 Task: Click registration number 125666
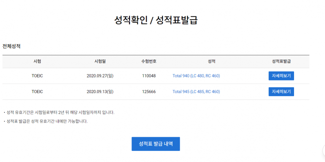(x=149, y=91)
